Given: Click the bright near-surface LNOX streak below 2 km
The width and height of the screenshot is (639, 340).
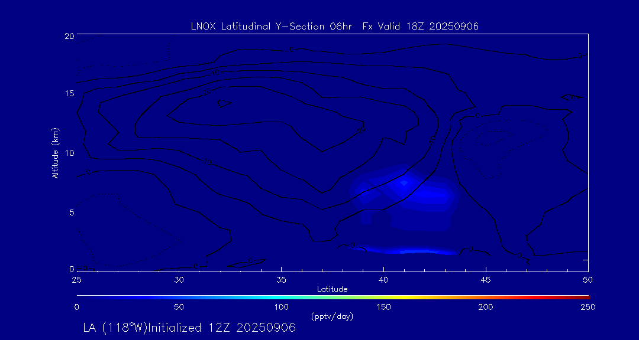Looking at the screenshot, I should click(x=414, y=251).
